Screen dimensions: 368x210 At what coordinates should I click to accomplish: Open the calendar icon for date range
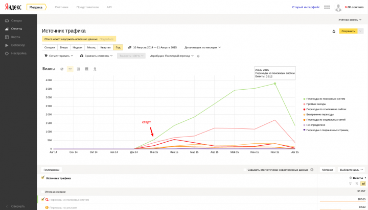pos(129,47)
